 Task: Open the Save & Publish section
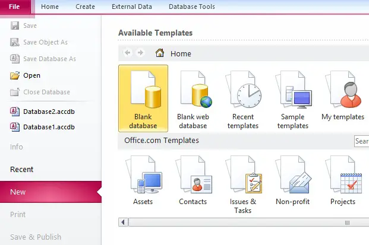tap(36, 237)
